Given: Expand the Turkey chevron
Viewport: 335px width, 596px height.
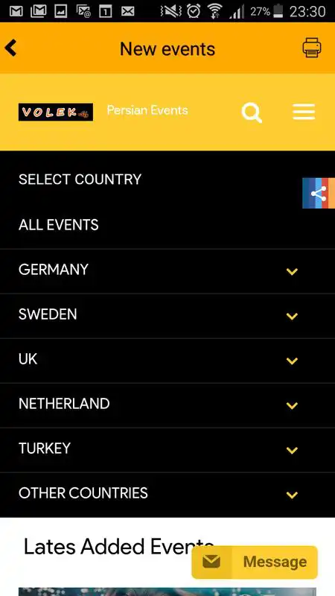Looking at the screenshot, I should (292, 451).
